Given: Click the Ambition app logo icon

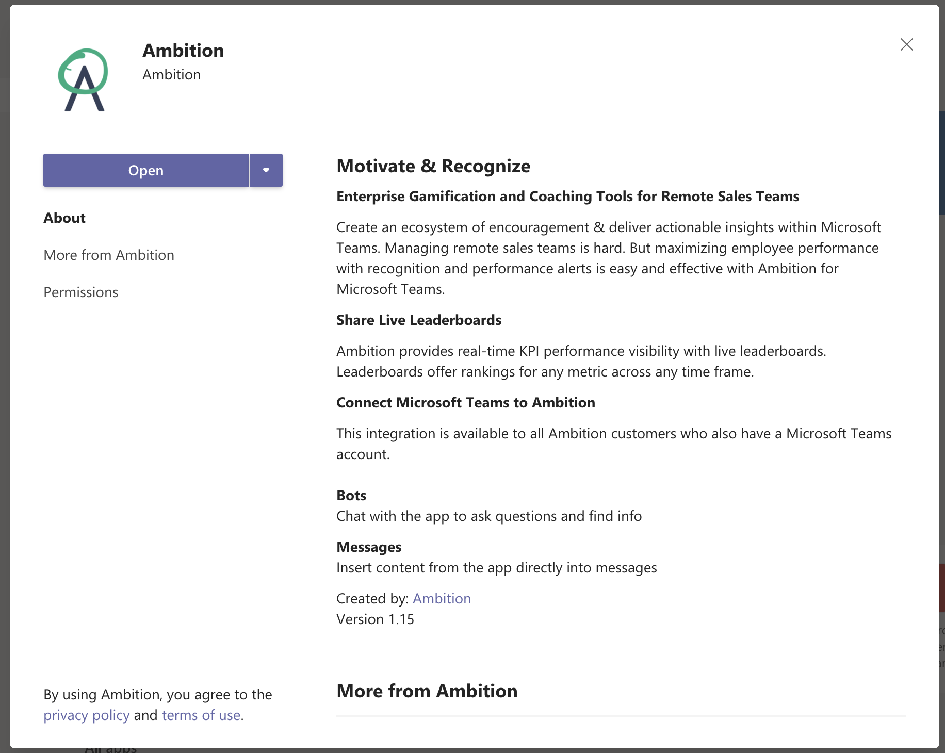Looking at the screenshot, I should [83, 79].
